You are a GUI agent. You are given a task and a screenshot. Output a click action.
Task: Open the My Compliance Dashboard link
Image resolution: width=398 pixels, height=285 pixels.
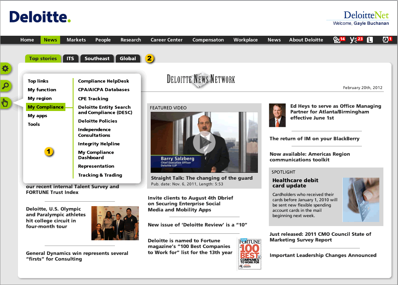pos(96,155)
